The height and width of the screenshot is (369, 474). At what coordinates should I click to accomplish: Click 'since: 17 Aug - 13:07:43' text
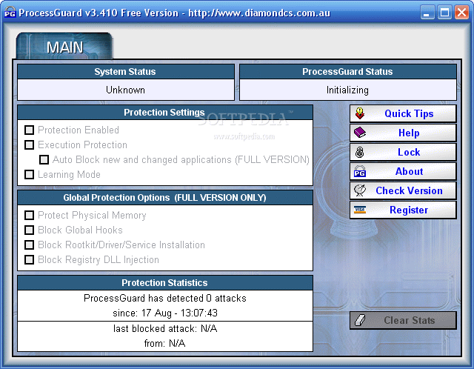[x=165, y=313]
